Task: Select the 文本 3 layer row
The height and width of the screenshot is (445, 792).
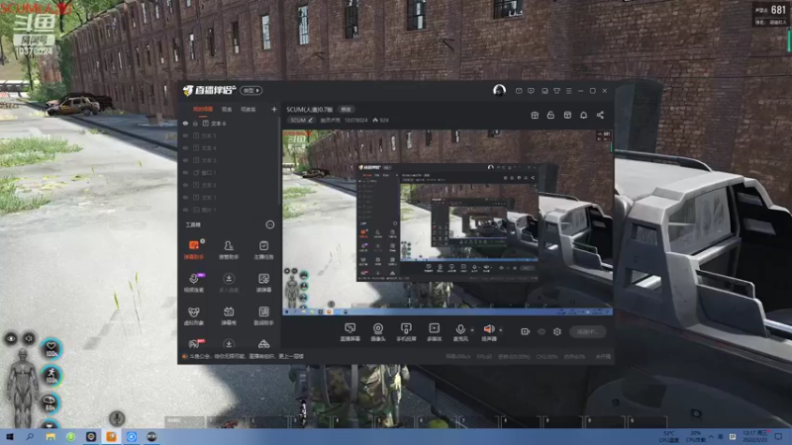Action: tap(230, 160)
